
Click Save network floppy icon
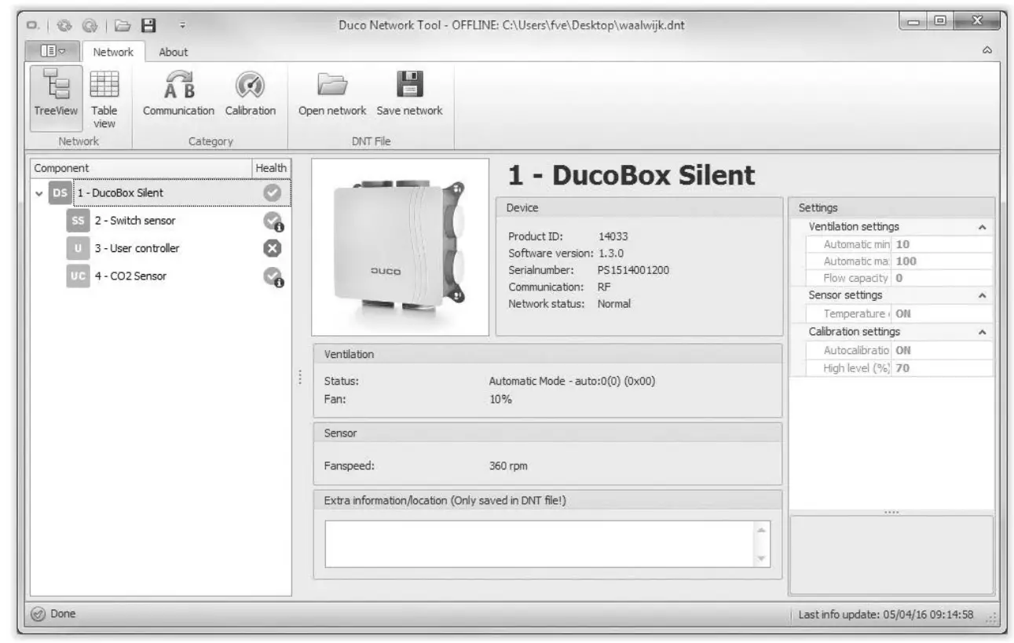pyautogui.click(x=409, y=85)
